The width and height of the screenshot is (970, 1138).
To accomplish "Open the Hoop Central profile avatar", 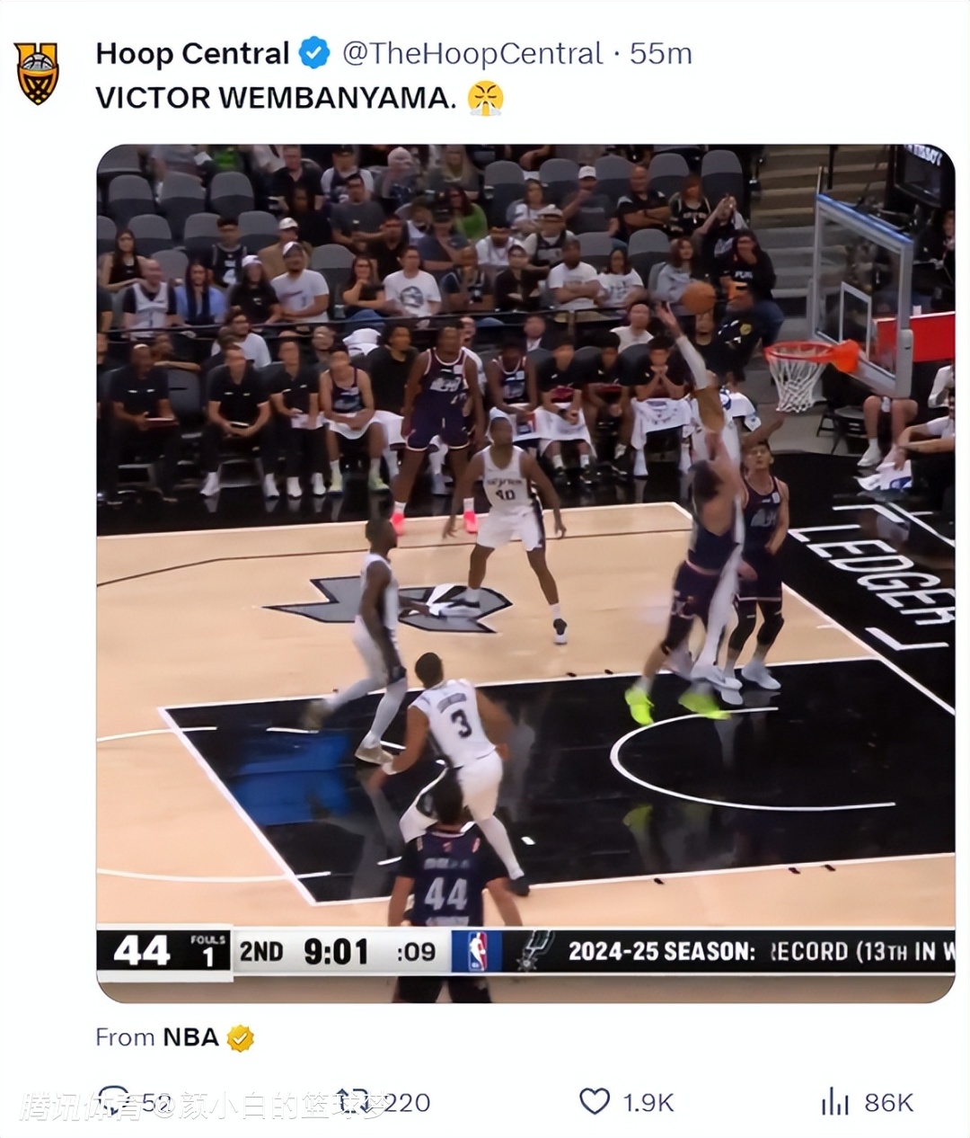I will tap(37, 73).
